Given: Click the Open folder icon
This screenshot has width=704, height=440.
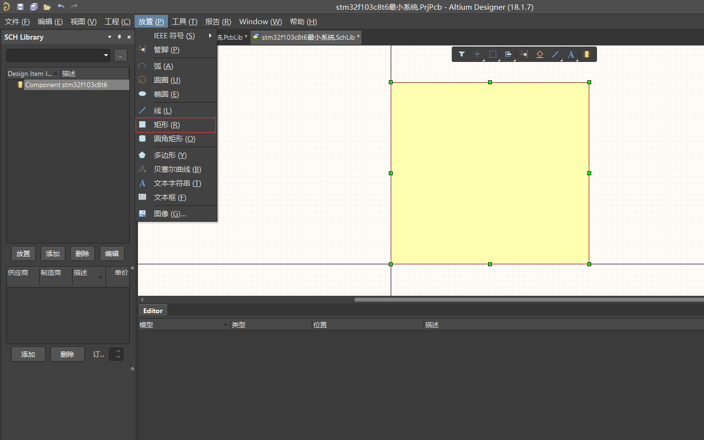Looking at the screenshot, I should (47, 7).
